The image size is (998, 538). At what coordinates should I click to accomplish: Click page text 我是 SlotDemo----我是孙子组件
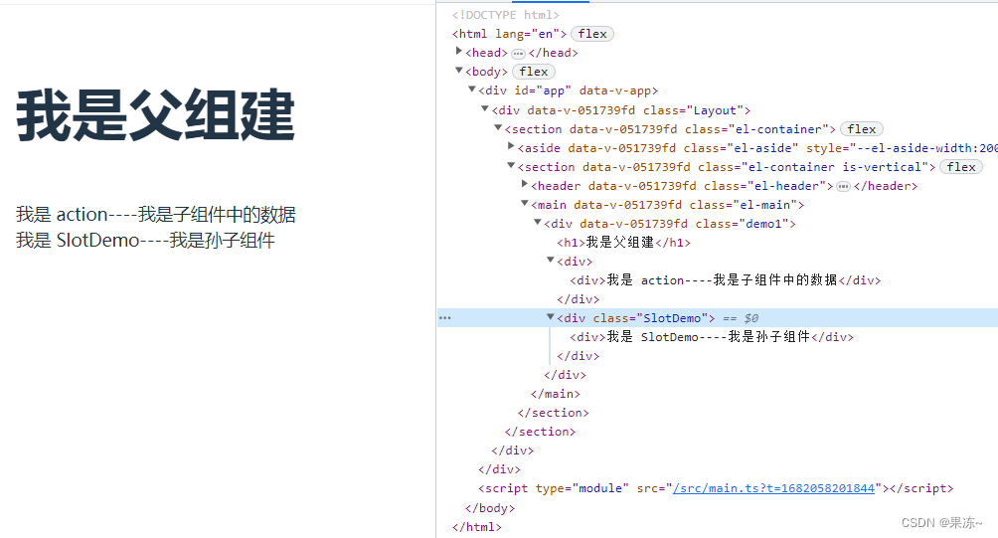pyautogui.click(x=146, y=240)
